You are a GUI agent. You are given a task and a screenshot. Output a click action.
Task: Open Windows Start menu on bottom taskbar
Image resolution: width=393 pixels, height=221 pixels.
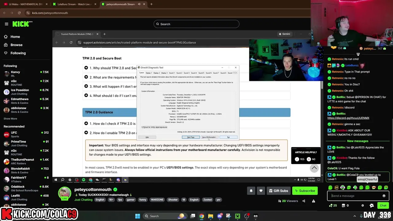(x=138, y=216)
